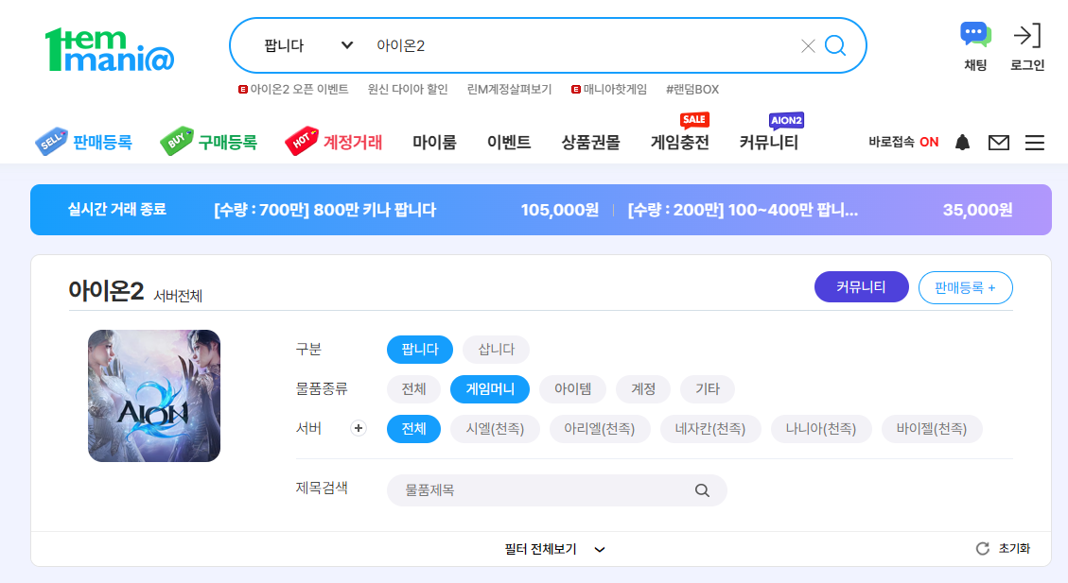Click the purple 커뮤니티 button
The height and width of the screenshot is (583, 1068).
pos(861,287)
